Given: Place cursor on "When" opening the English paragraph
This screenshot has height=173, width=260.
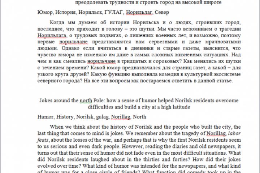Looking at the screenshot, I should point(57,127).
